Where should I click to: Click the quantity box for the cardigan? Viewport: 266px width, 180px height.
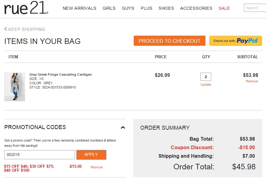pyautogui.click(x=206, y=77)
